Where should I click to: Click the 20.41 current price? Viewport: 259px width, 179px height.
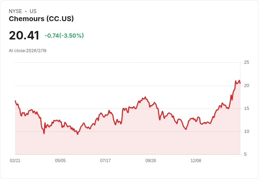pos(24,36)
